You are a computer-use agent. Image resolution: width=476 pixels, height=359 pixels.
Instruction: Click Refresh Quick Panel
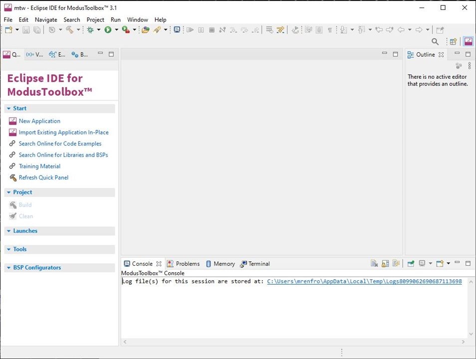43,178
